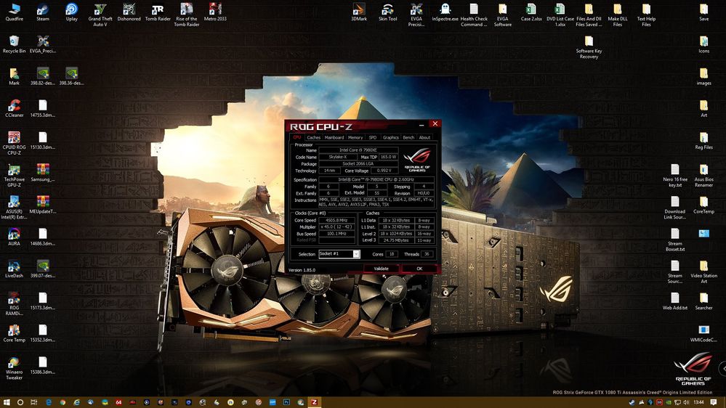This screenshot has height=408, width=726.
Task: Click the Multiplier x 45.0 value
Action: point(337,227)
